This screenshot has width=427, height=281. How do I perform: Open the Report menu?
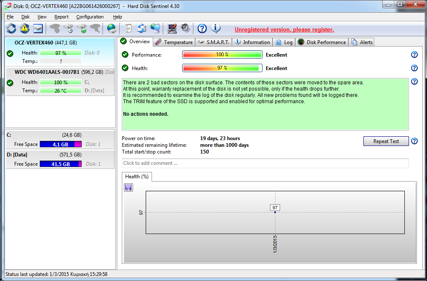pyautogui.click(x=61, y=17)
